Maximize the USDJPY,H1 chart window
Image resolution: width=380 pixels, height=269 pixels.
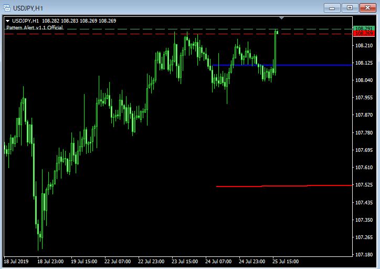point(350,8)
